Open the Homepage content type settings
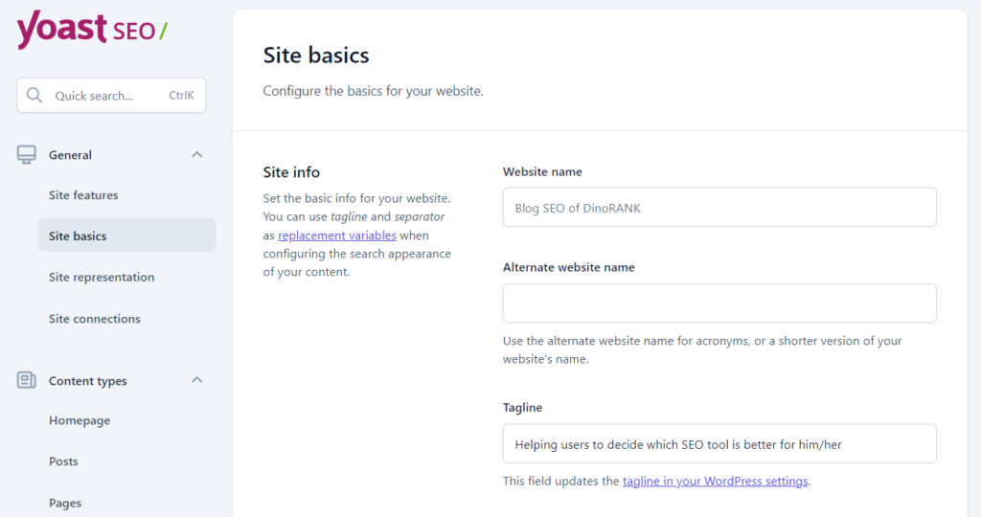This screenshot has height=517, width=981. (x=80, y=420)
